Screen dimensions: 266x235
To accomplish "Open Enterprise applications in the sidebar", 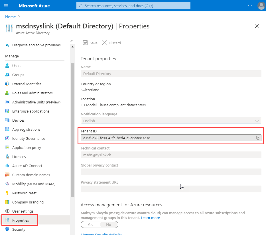I will [x=31, y=111].
